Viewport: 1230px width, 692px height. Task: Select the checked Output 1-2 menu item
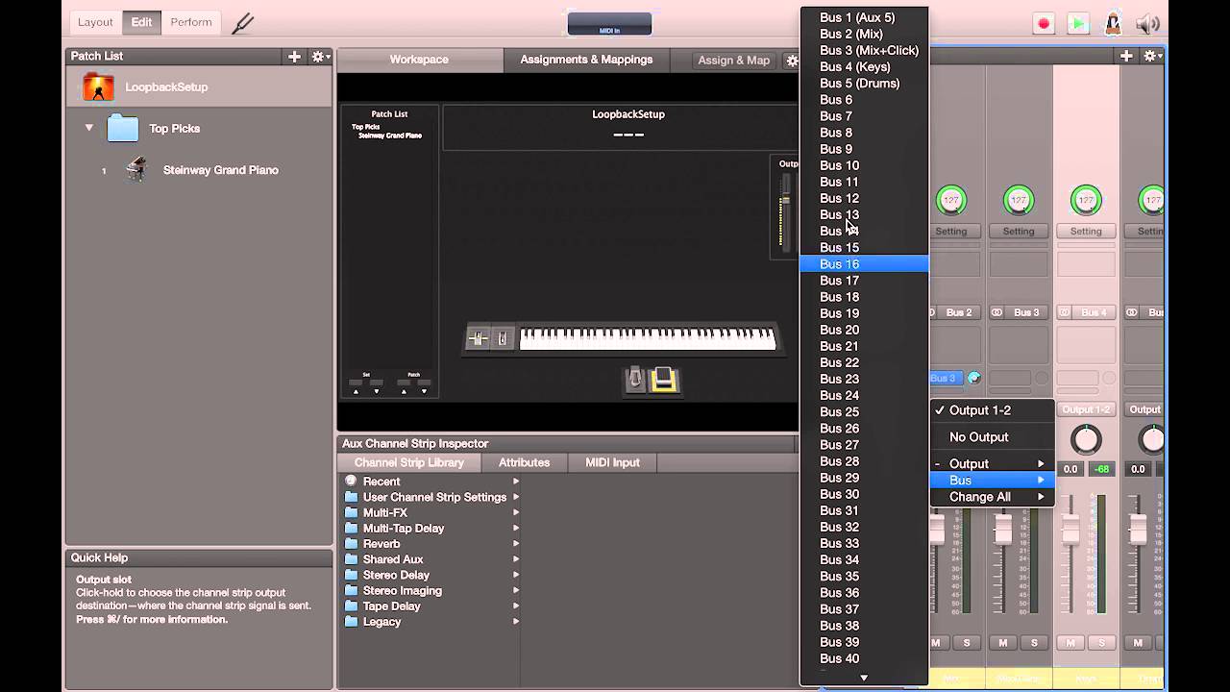pyautogui.click(x=993, y=410)
